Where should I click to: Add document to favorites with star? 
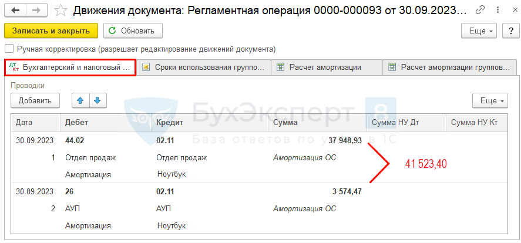pos(60,11)
